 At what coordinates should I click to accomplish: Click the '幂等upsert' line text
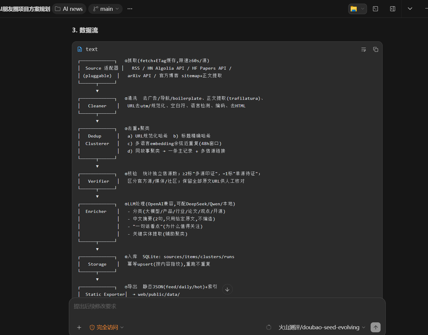[169, 264]
